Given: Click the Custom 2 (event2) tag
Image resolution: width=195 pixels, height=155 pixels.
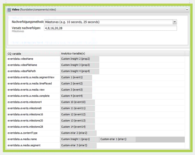Looking at the screenshot, I should coord(76,83).
